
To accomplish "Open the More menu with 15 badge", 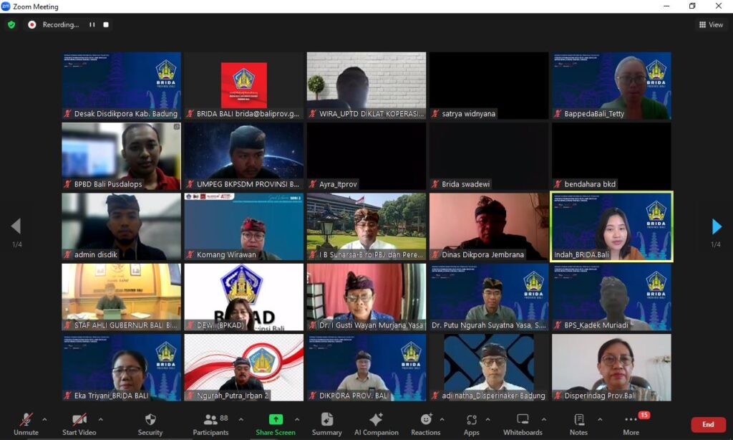I will click(x=631, y=424).
